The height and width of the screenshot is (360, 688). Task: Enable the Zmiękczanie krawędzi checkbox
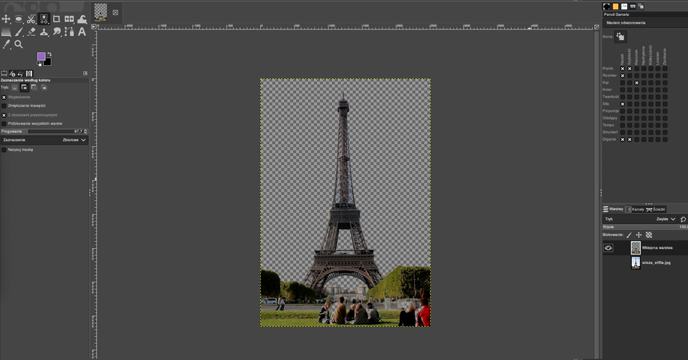[x=4, y=105]
